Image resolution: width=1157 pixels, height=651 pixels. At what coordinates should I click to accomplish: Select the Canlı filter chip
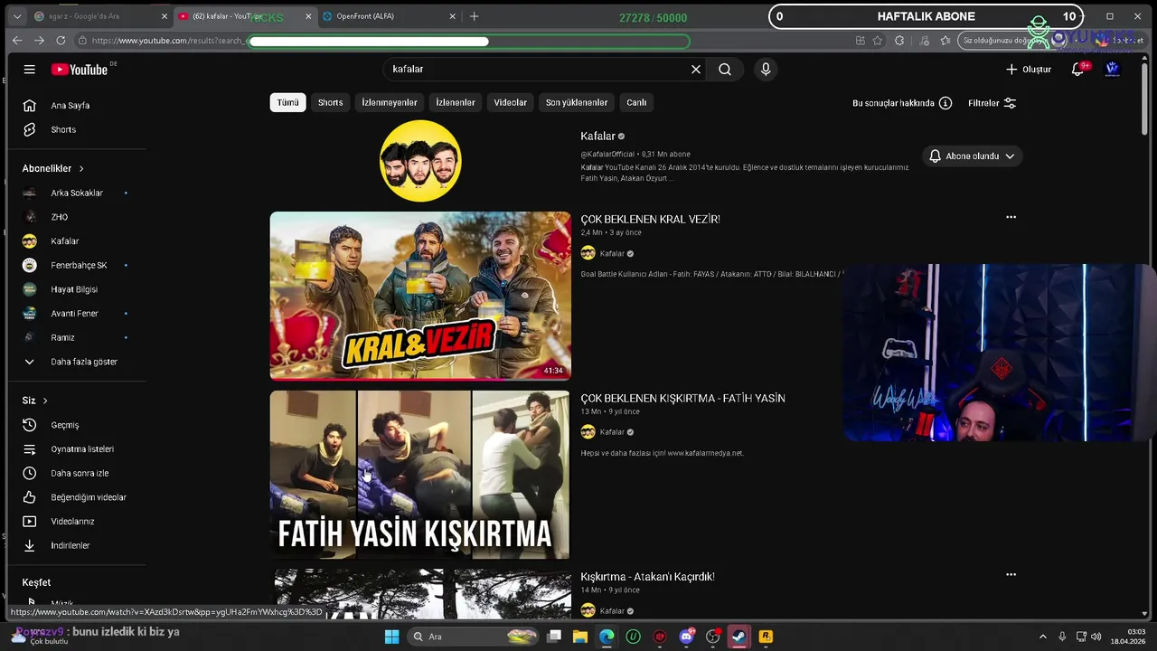637,102
